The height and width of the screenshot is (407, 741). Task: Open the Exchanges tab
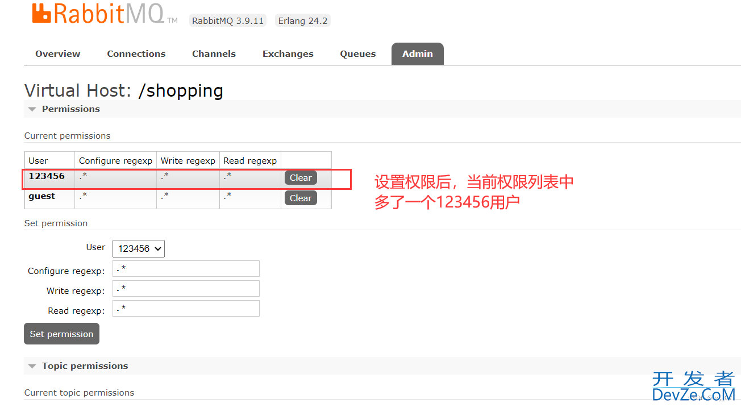click(288, 54)
